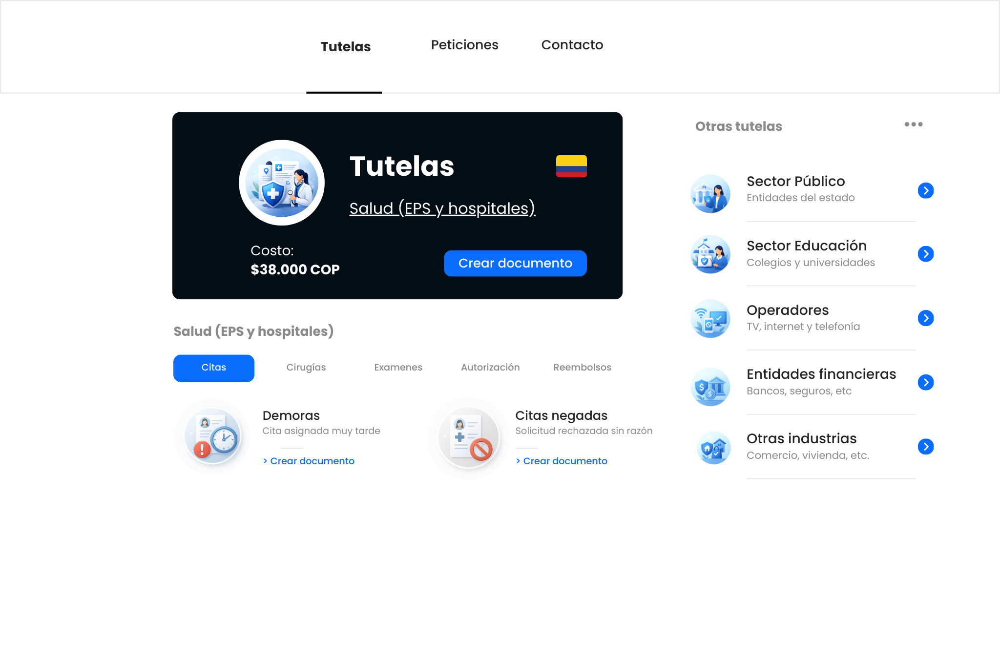The image size is (1000, 660).
Task: Select the Cirugías category tab
Action: coord(306,368)
